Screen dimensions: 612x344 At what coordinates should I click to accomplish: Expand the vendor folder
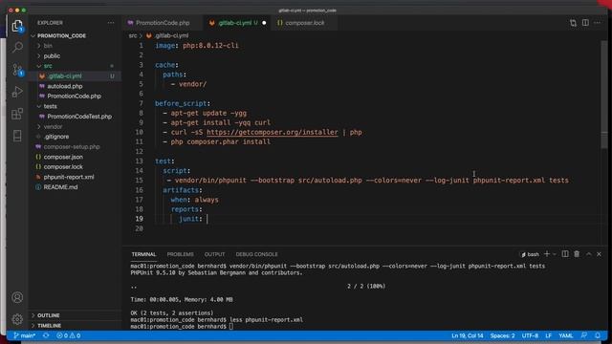pos(53,126)
